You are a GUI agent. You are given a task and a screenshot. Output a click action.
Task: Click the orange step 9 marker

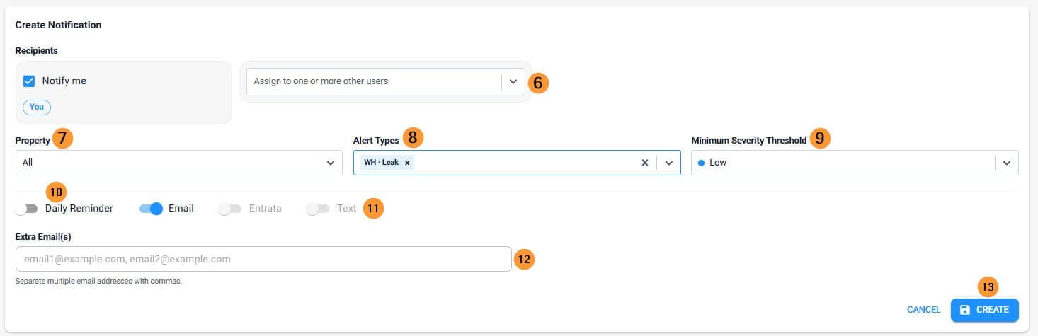(x=819, y=138)
